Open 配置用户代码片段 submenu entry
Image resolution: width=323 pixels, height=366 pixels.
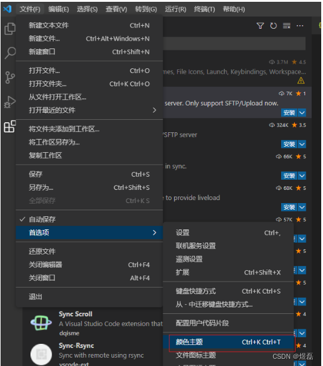(228, 323)
